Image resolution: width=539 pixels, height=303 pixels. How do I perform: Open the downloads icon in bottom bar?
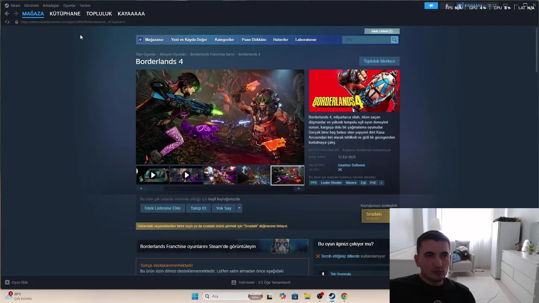(x=234, y=282)
